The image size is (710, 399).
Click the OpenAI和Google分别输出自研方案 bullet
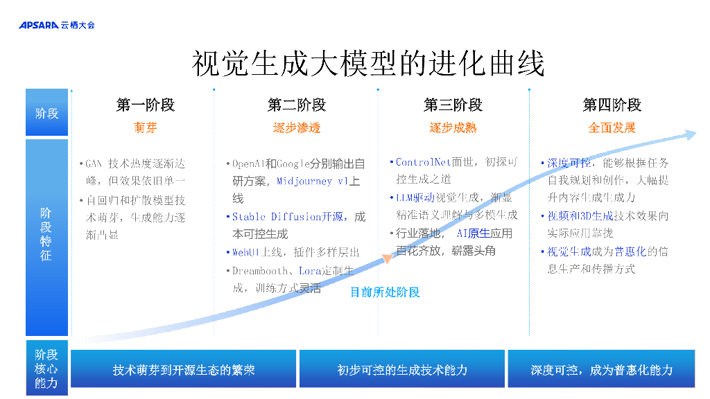[x=295, y=181]
